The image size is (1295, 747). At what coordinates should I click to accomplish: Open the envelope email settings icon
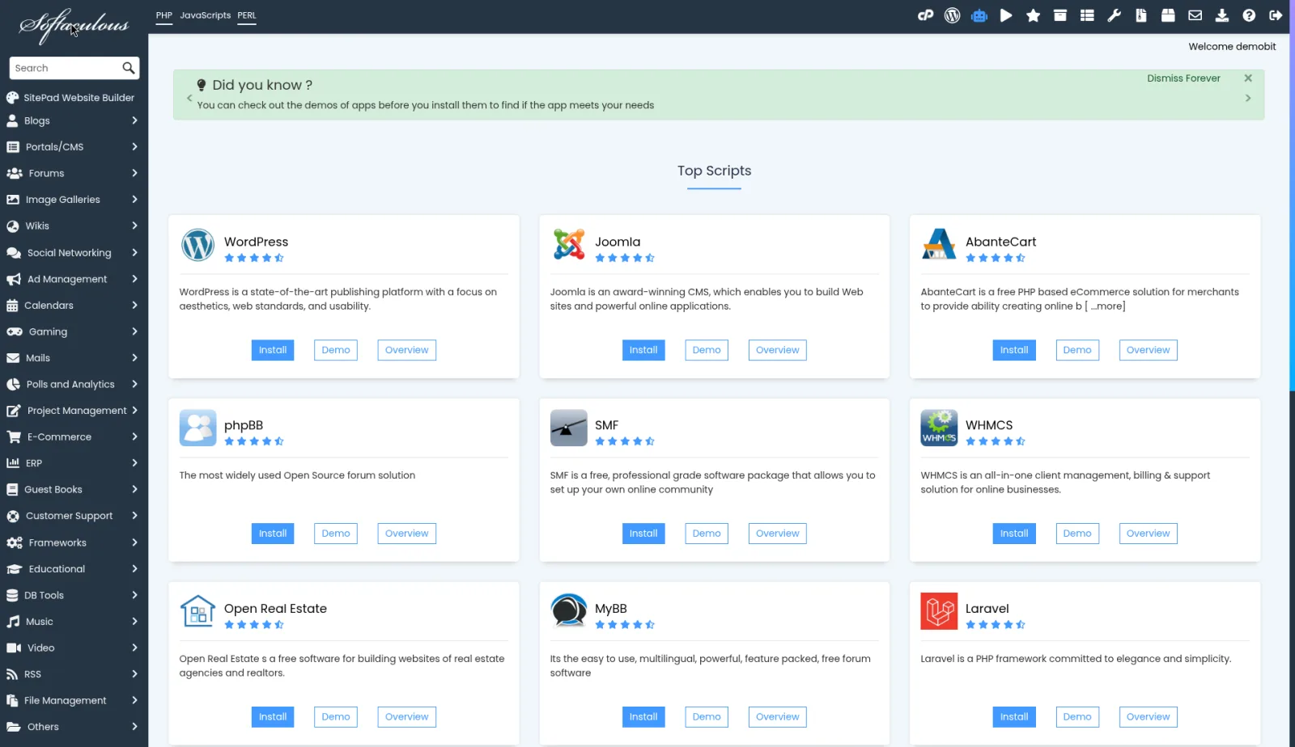pyautogui.click(x=1195, y=15)
